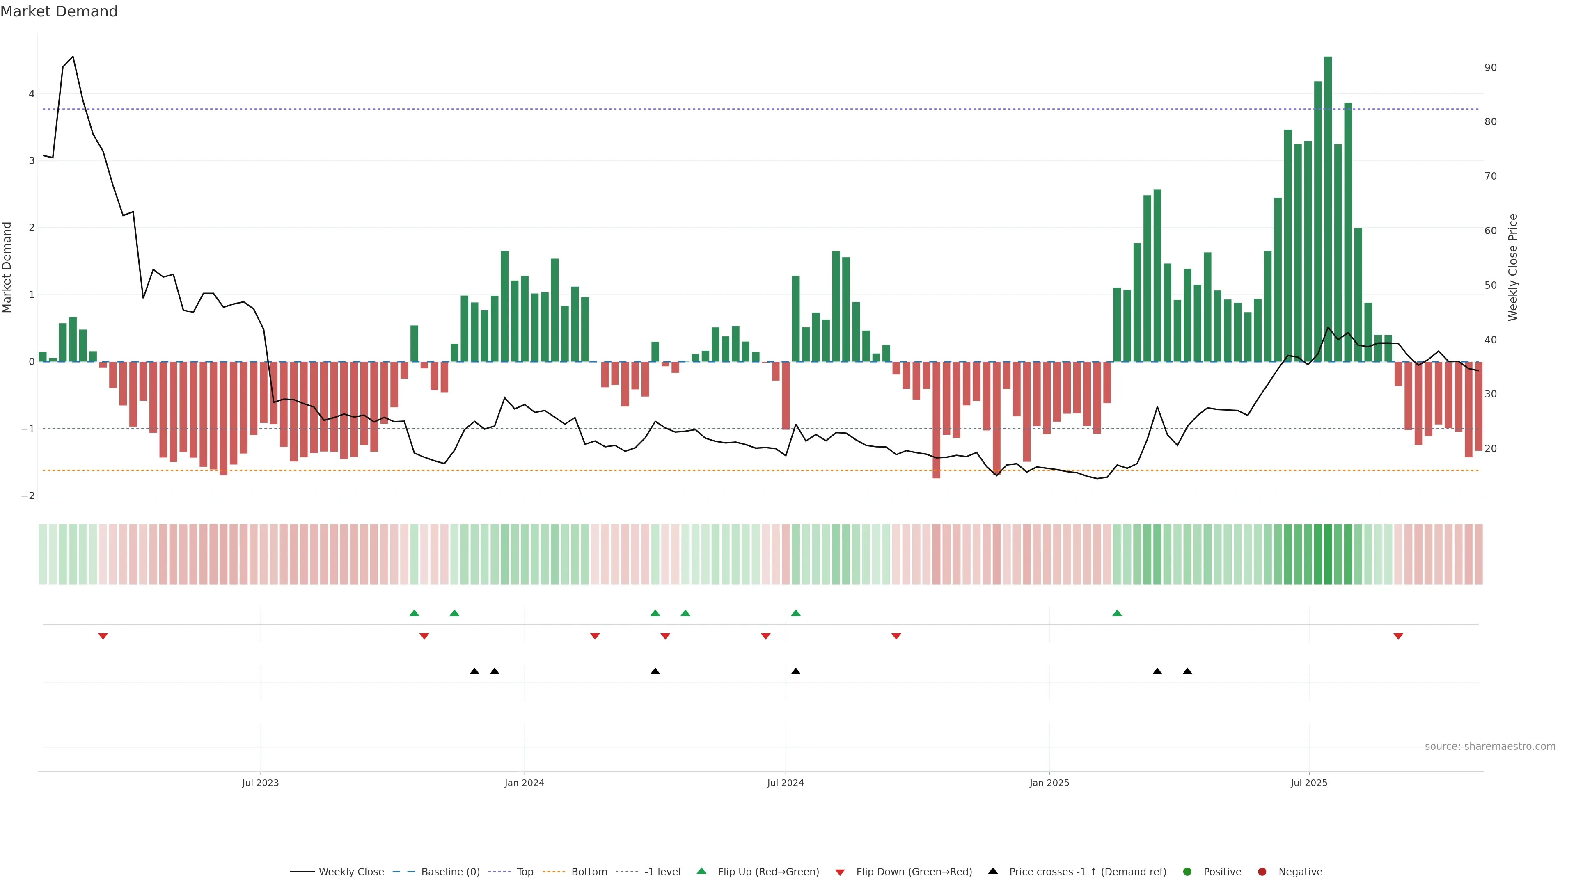Click the Negative red circle legend
Viewport: 1576px width, 886px height.
[x=1262, y=872]
